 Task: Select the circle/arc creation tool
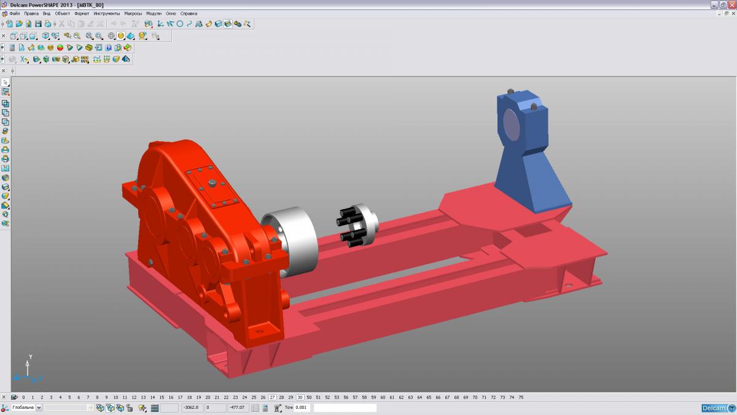click(179, 24)
